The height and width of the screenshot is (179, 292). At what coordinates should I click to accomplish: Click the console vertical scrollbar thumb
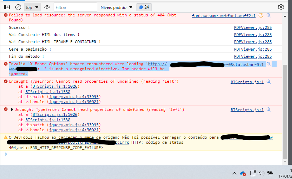285,111
